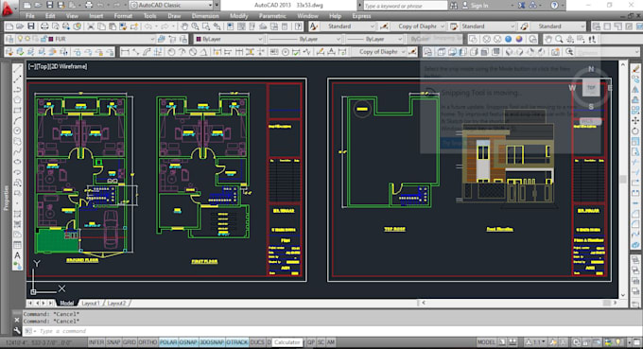Click the vertical scrollbar of drawing area

pos(623,179)
